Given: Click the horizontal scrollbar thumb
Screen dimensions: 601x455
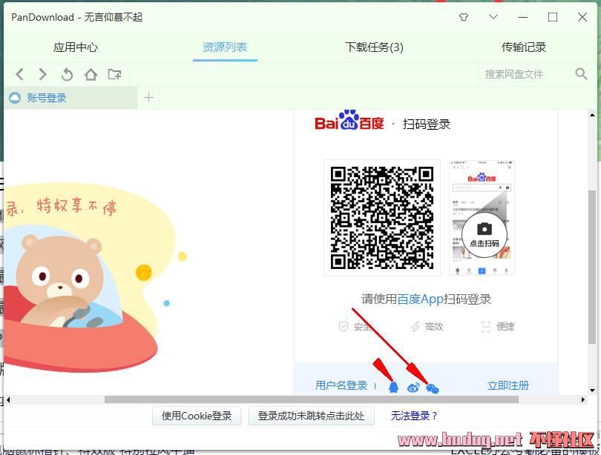Looking at the screenshot, I should coord(312,399).
